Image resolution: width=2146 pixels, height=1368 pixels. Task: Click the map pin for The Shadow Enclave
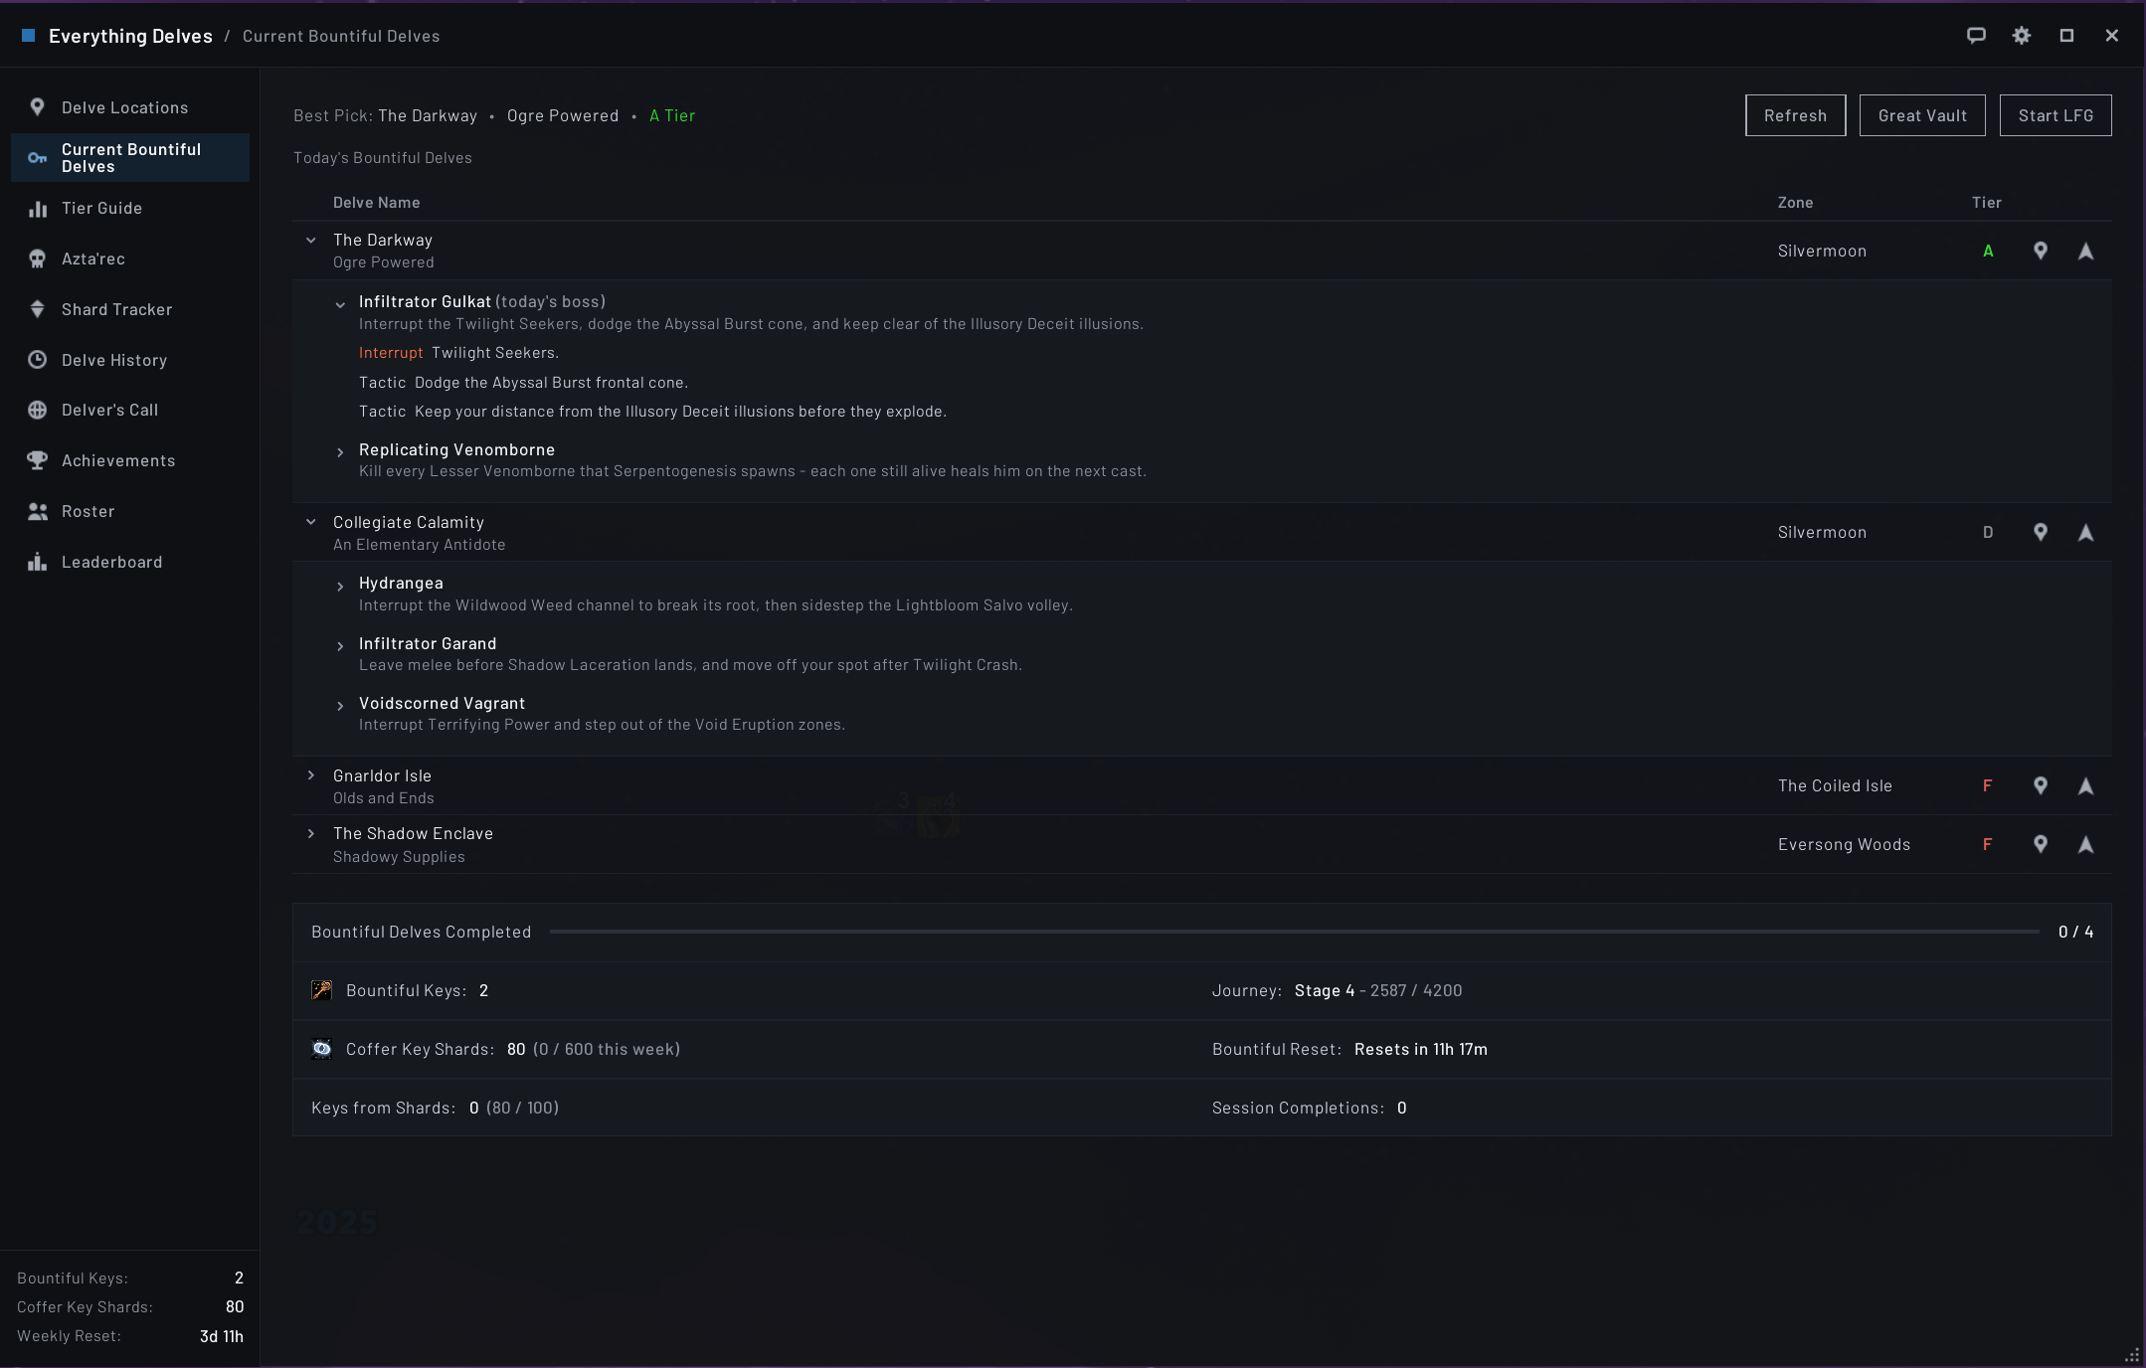pyautogui.click(x=2040, y=844)
